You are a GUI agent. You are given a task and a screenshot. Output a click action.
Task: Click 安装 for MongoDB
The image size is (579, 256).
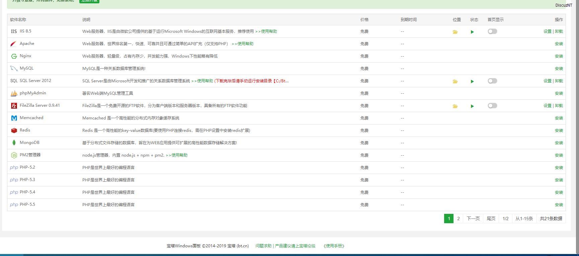coord(559,143)
